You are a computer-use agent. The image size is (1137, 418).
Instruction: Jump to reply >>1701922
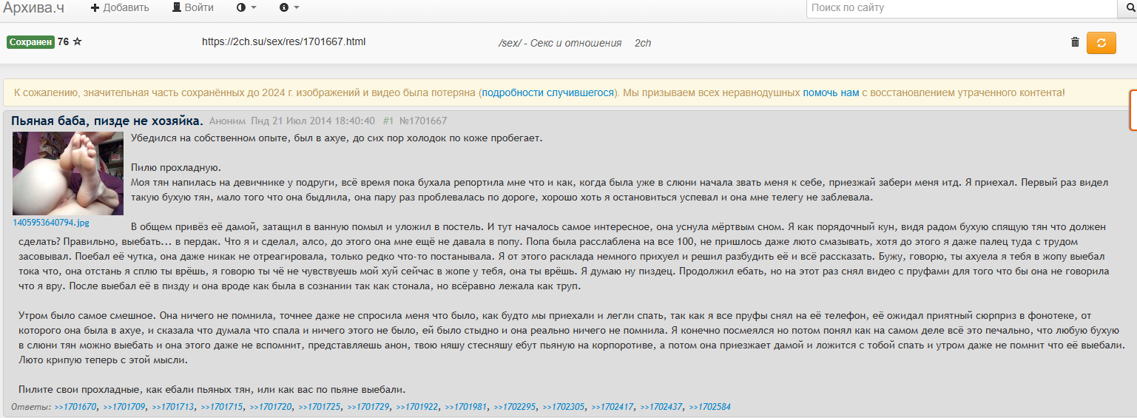tap(417, 407)
